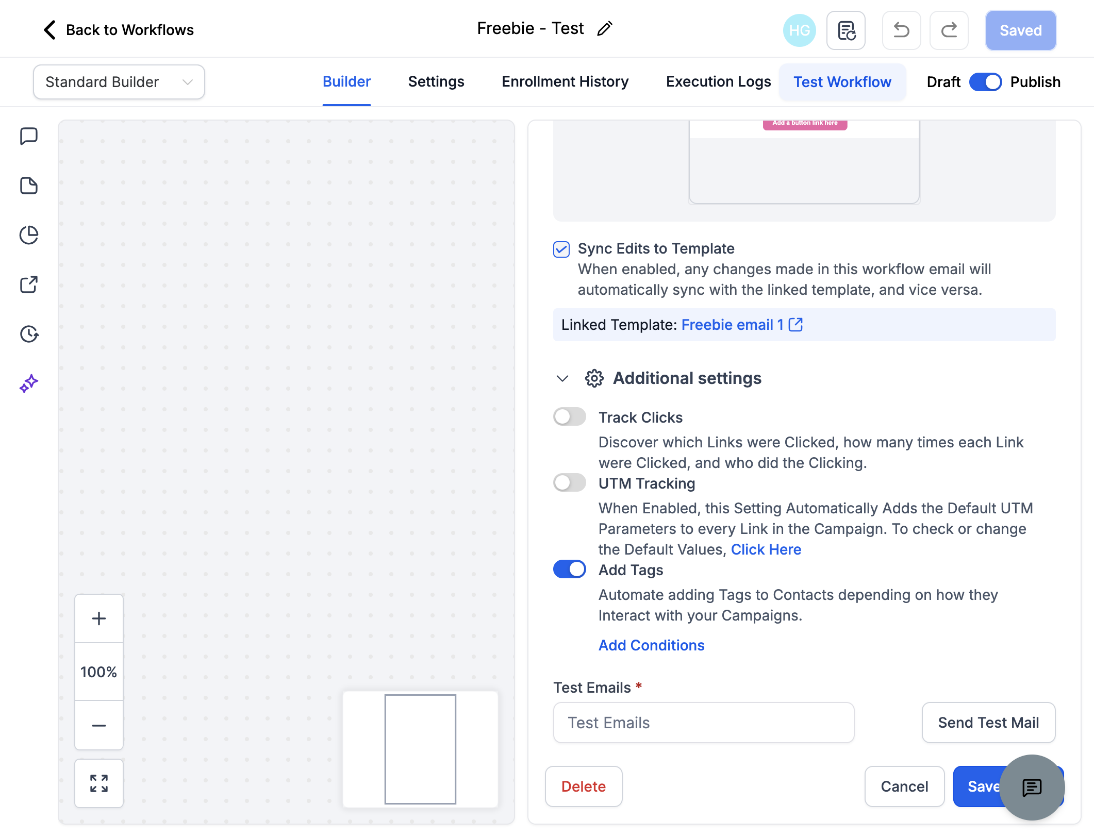Click the UTM Click Here link
Image resolution: width=1094 pixels, height=837 pixels.
click(766, 549)
